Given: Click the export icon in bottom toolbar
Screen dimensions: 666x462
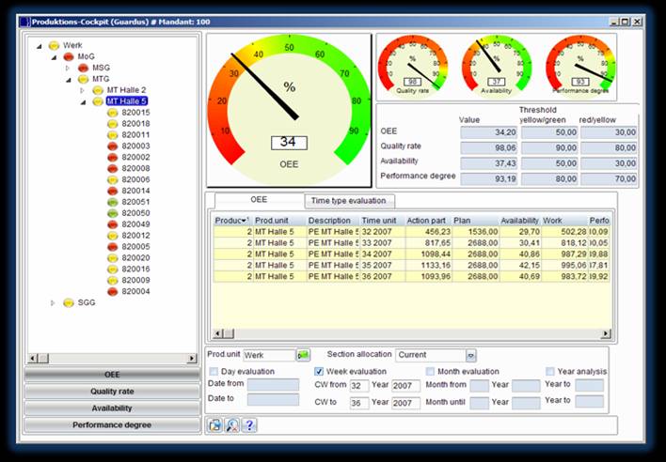Looking at the screenshot, I should [215, 425].
